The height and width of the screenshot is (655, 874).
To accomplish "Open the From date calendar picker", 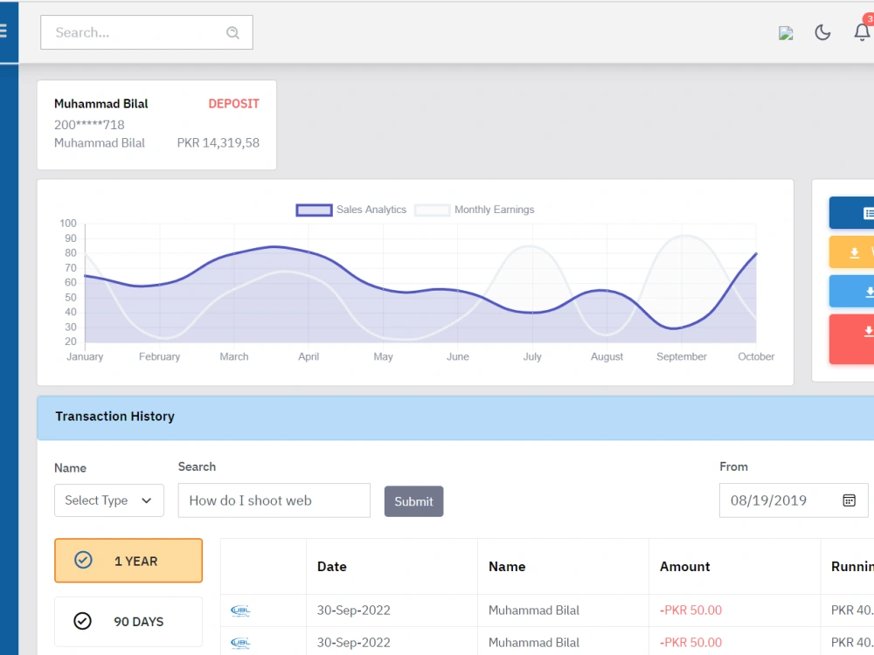I will [849, 500].
